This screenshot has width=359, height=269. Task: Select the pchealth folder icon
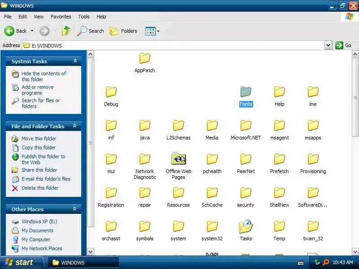[212, 159]
